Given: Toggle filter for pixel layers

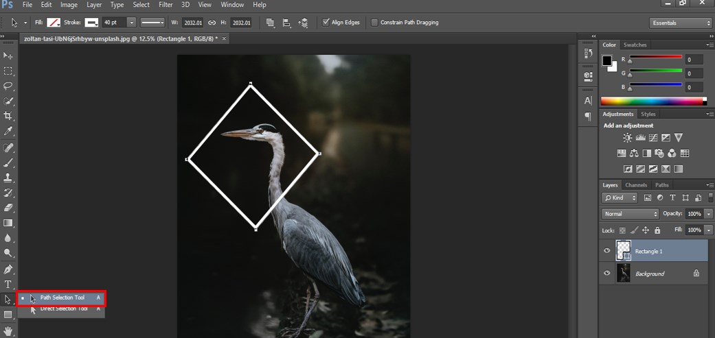Looking at the screenshot, I should pyautogui.click(x=647, y=198).
